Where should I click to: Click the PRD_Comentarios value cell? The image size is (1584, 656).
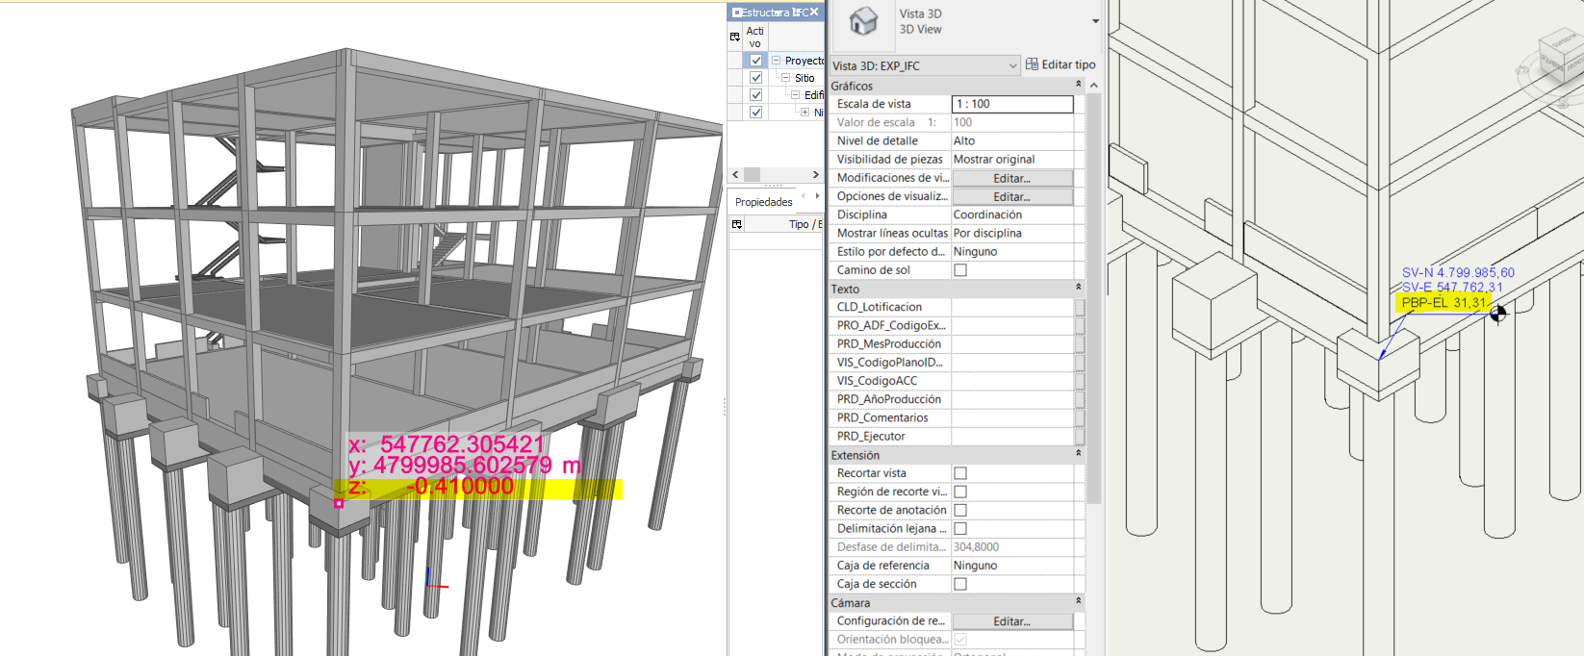click(1012, 417)
